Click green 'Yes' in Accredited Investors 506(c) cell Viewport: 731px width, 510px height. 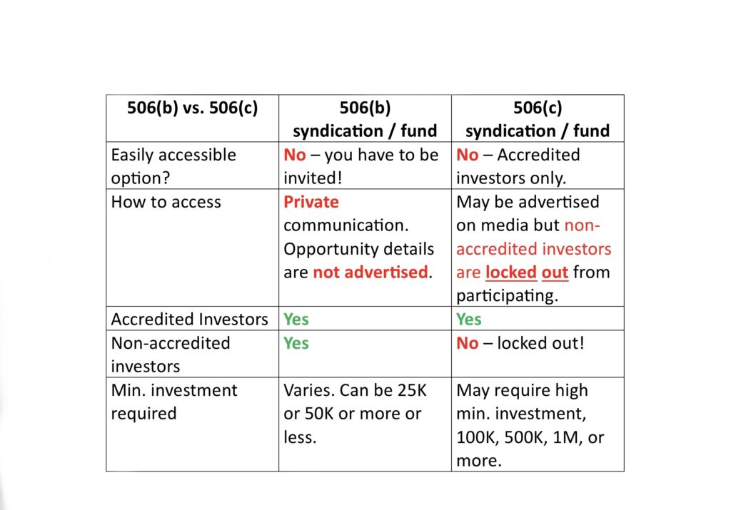click(468, 319)
